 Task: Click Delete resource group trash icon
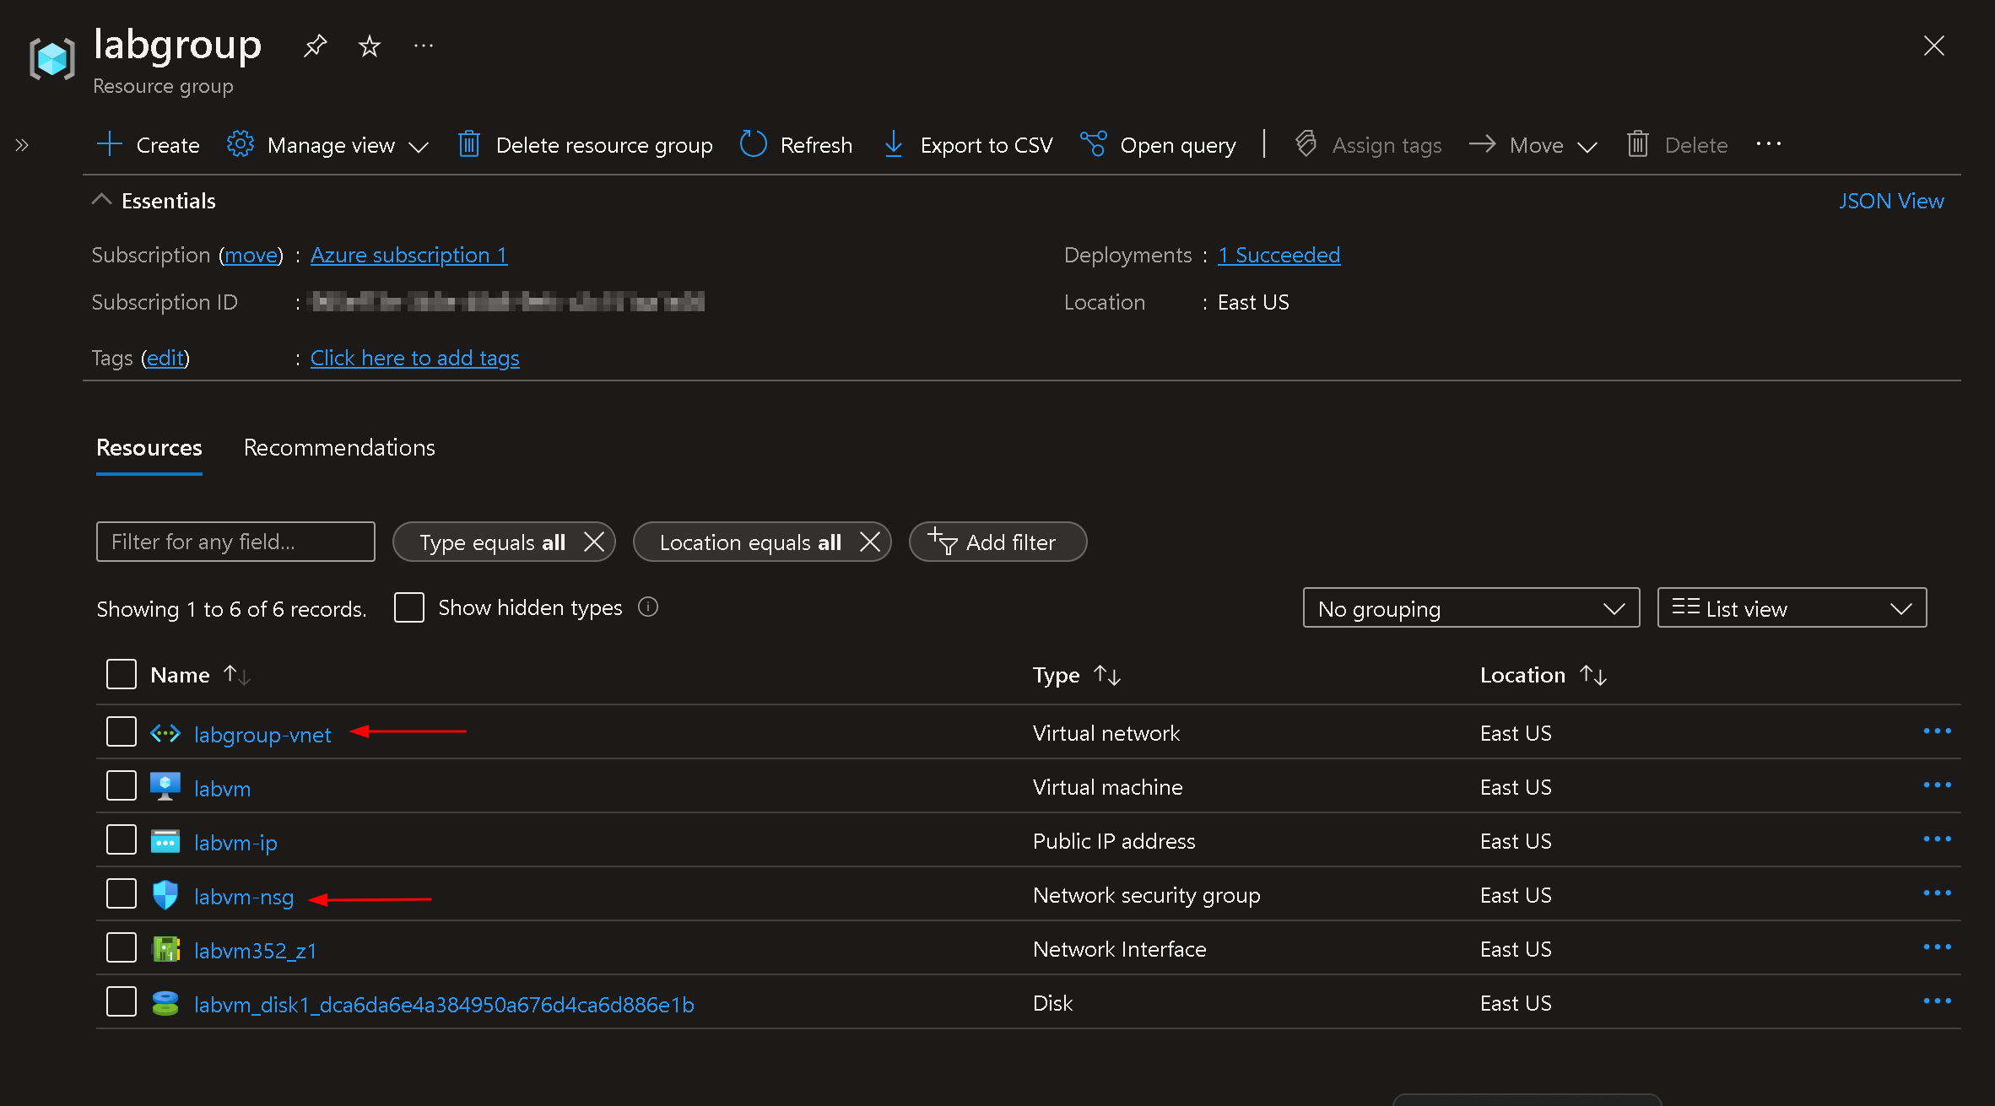[469, 144]
